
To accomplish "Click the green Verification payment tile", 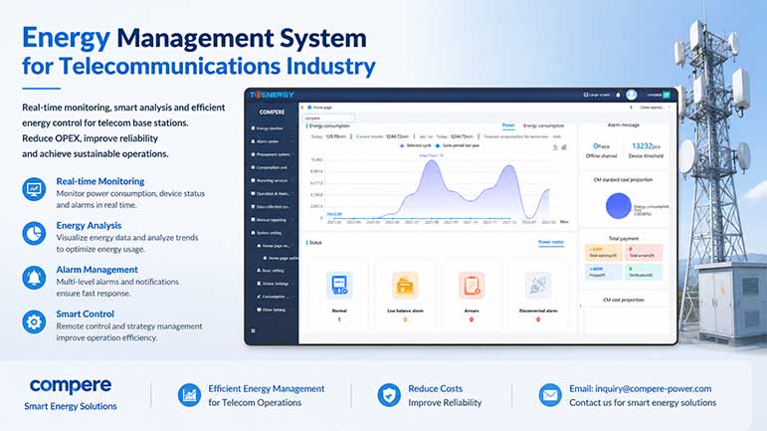I will click(x=645, y=272).
